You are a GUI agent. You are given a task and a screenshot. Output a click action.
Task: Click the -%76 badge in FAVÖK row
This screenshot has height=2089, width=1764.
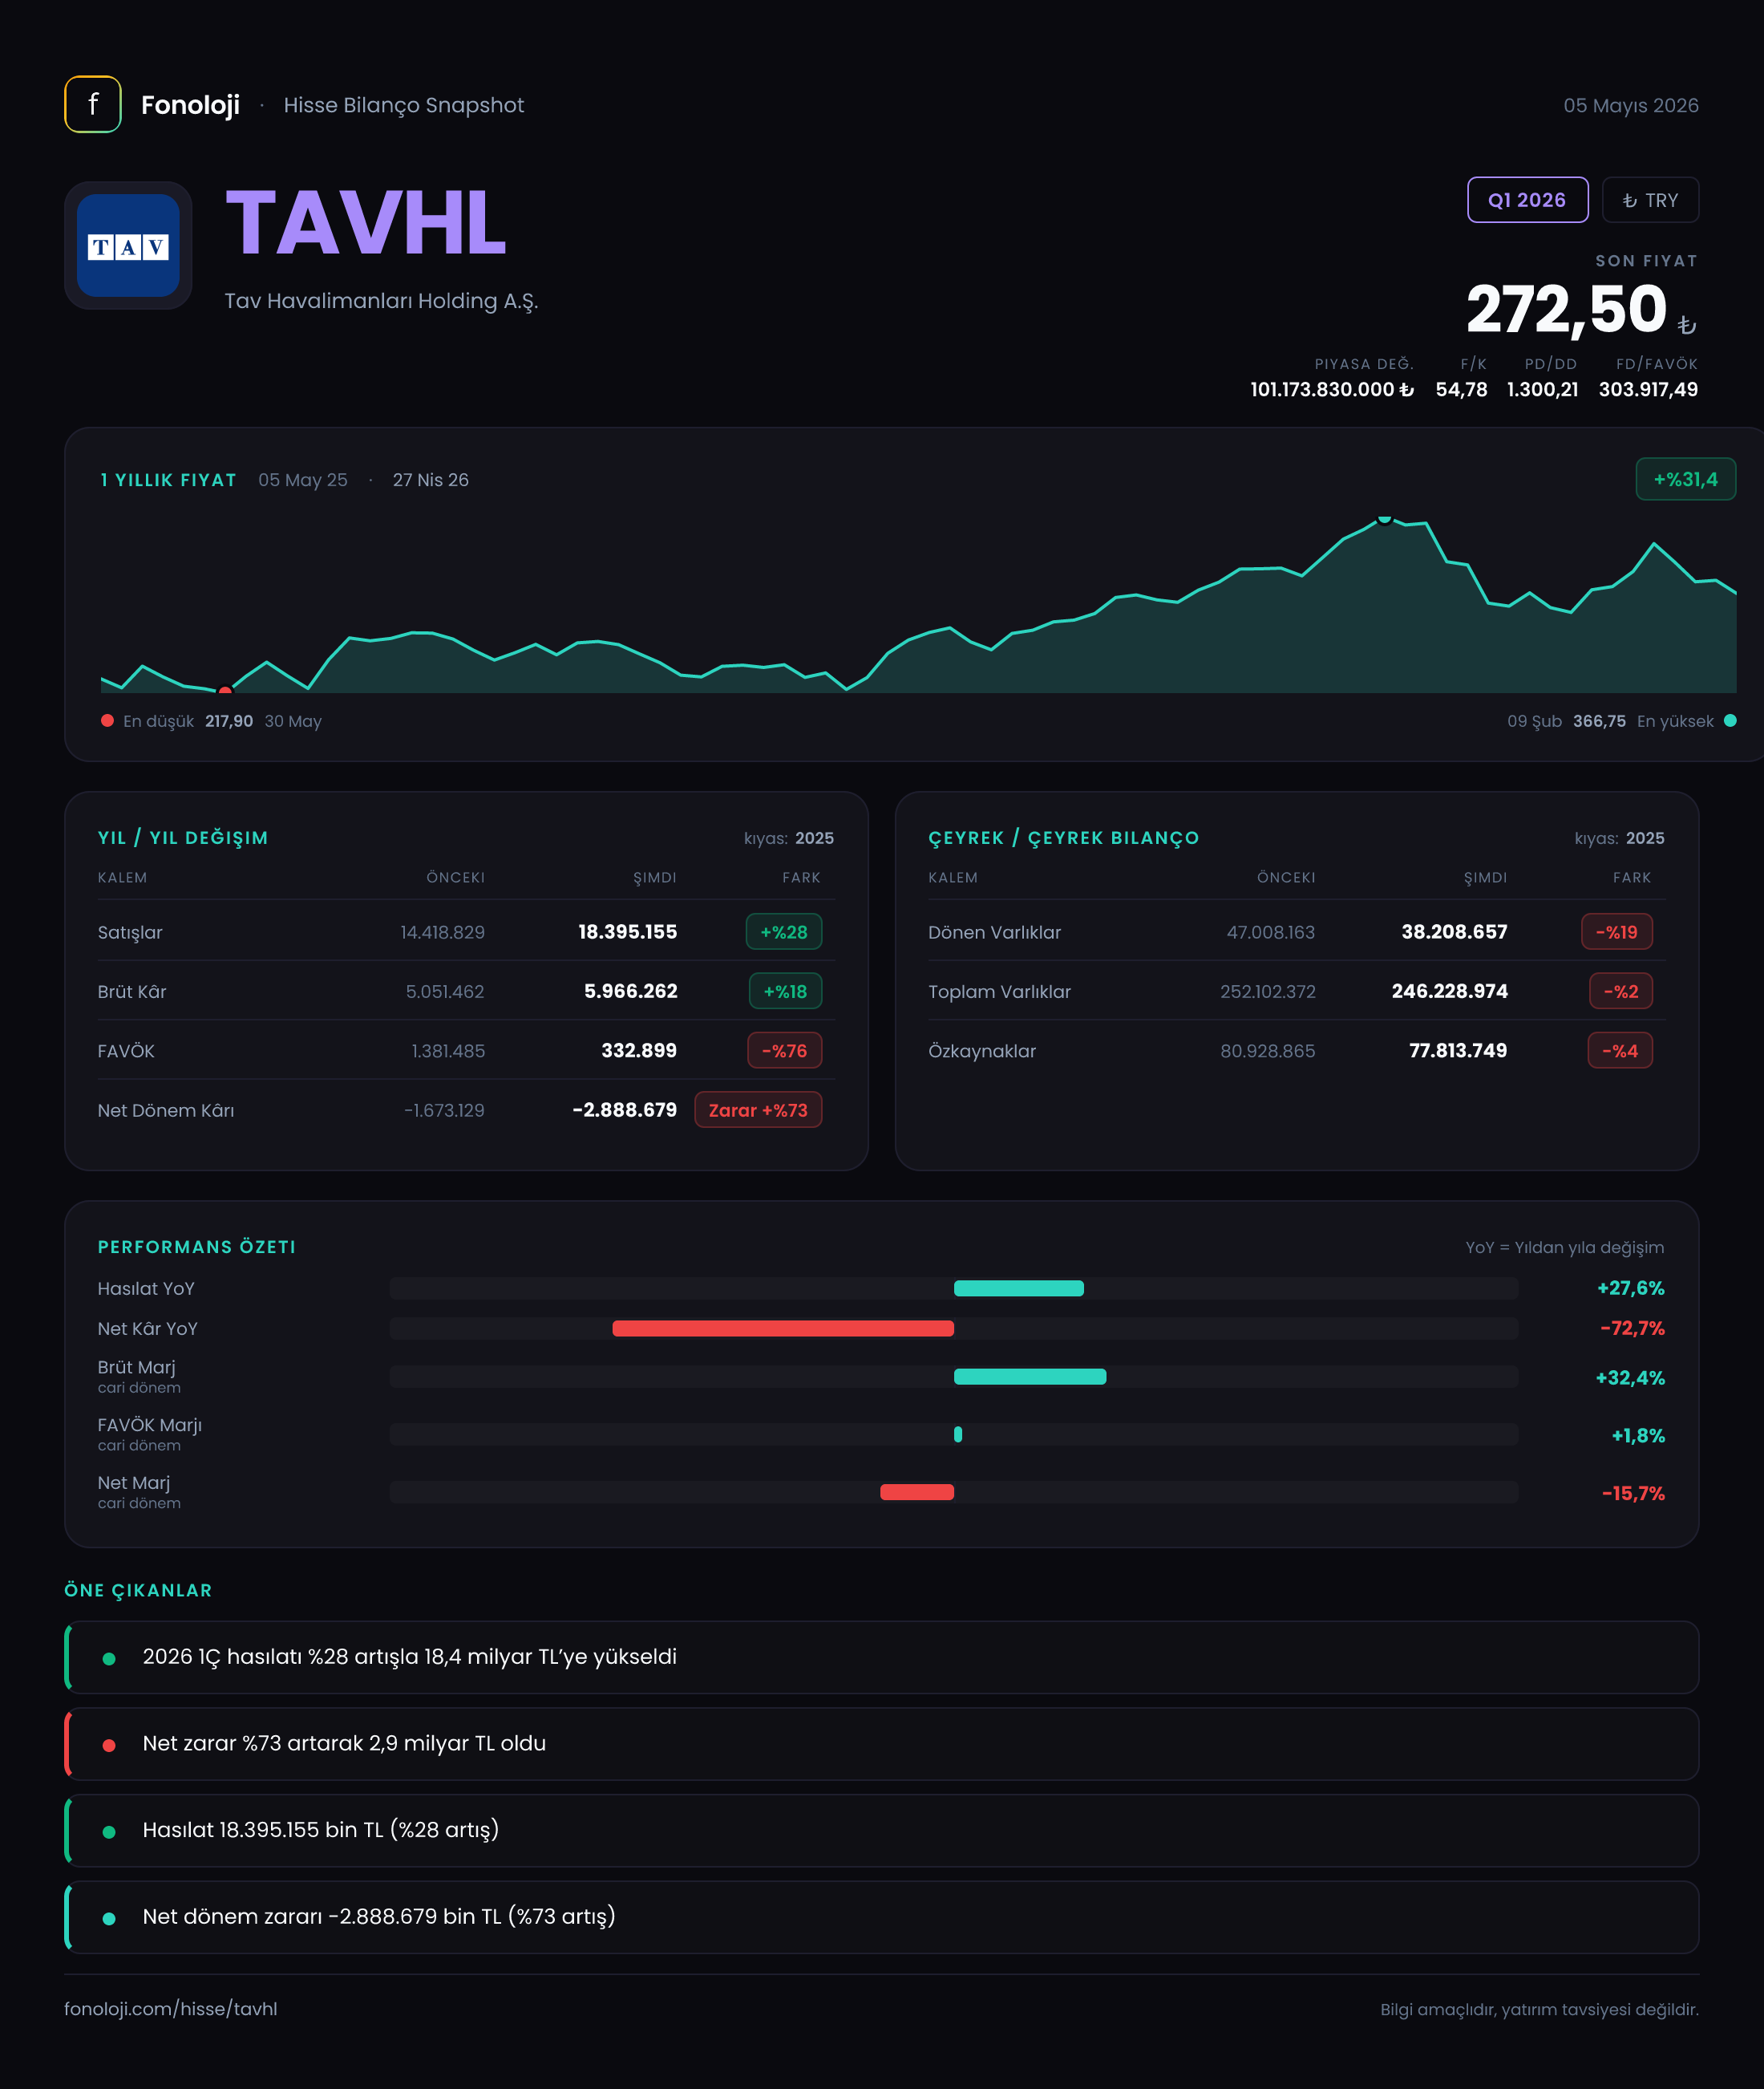(785, 1050)
